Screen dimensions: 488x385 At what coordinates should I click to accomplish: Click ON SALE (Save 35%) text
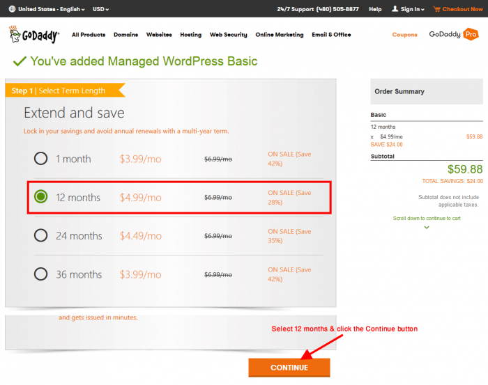(289, 236)
